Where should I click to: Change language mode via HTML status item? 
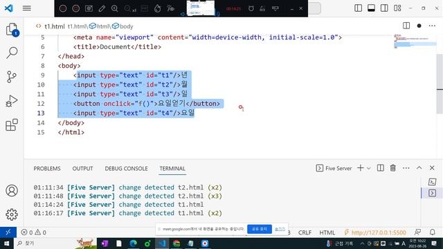pos(327,232)
